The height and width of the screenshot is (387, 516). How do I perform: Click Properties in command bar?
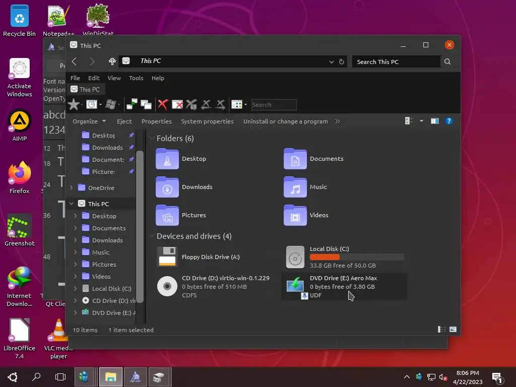(x=156, y=121)
